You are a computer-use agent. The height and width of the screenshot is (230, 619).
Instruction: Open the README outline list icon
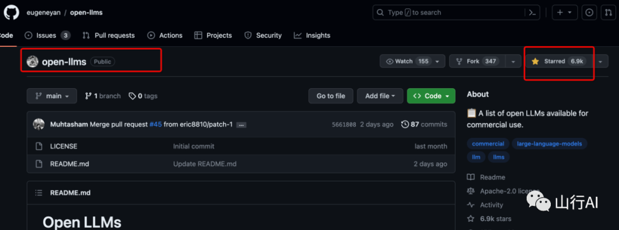click(x=39, y=193)
